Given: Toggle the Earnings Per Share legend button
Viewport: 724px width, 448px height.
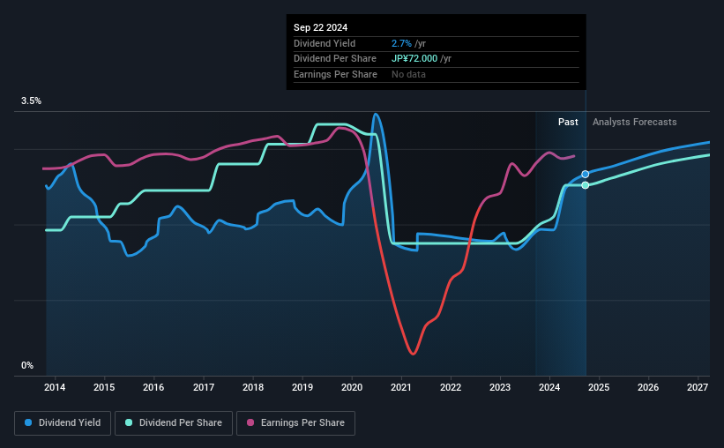Looking at the screenshot, I should coord(295,423).
